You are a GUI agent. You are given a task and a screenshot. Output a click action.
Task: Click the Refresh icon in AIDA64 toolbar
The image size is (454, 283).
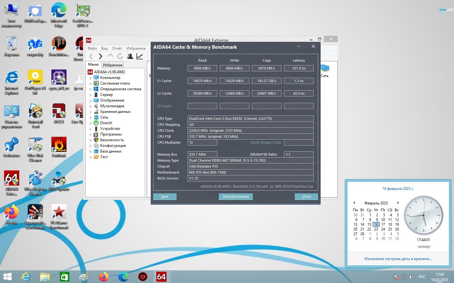(x=120, y=56)
